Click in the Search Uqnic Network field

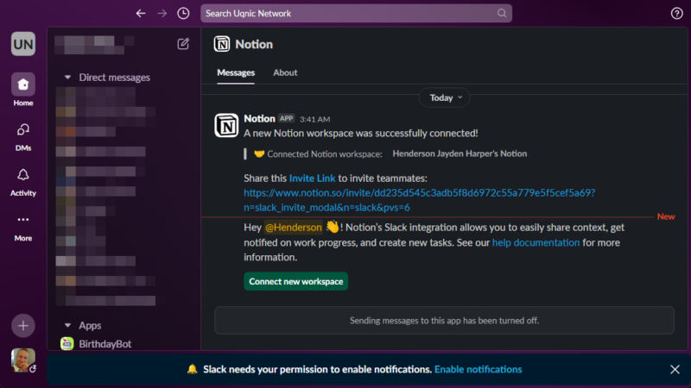tap(356, 13)
